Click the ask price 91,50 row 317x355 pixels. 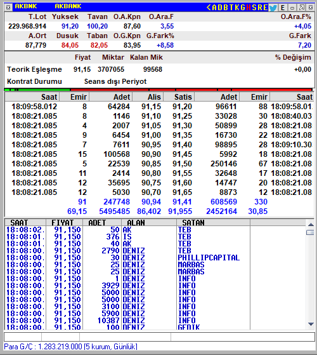click(182, 163)
